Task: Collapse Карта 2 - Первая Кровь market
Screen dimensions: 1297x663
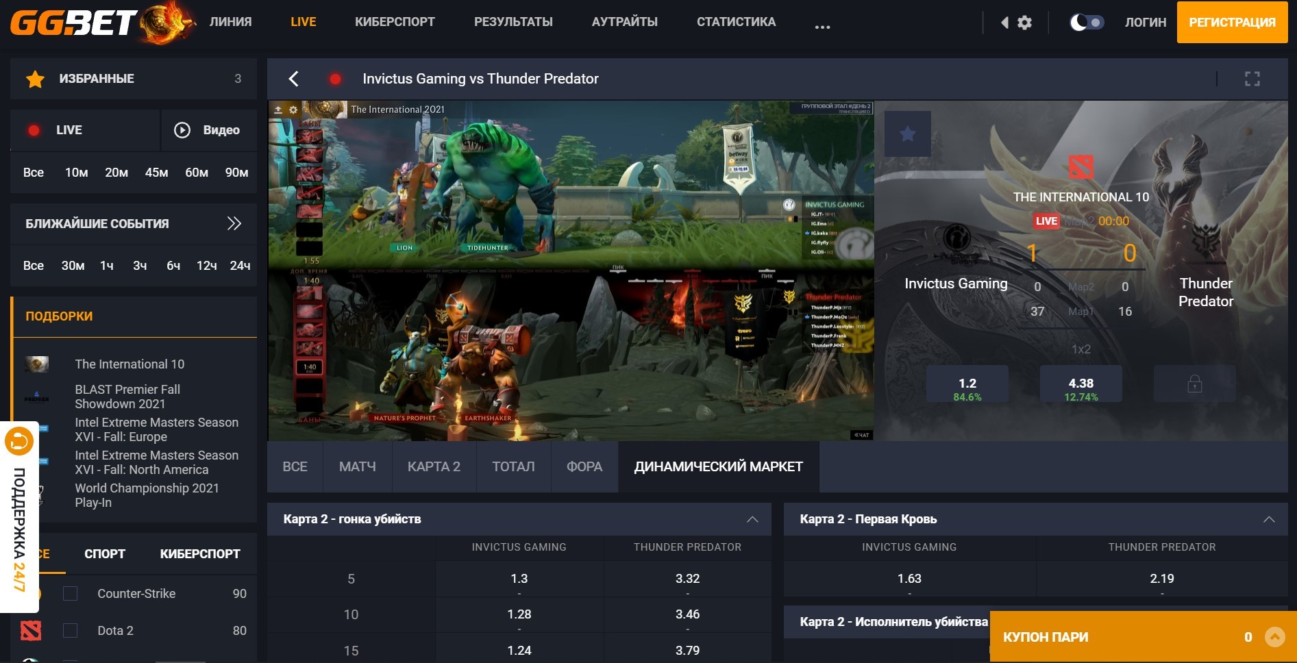Action: click(1269, 519)
